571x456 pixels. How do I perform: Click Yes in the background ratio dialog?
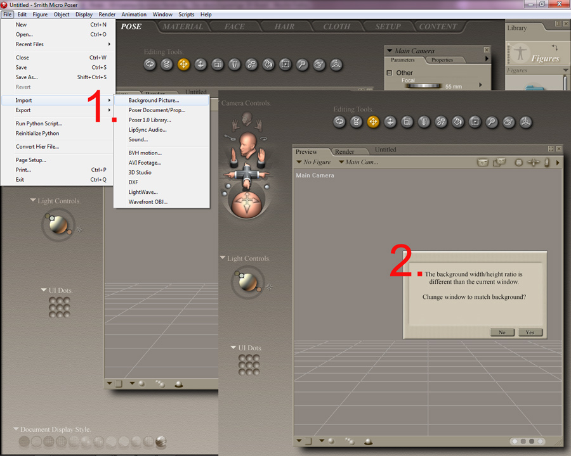[530, 332]
